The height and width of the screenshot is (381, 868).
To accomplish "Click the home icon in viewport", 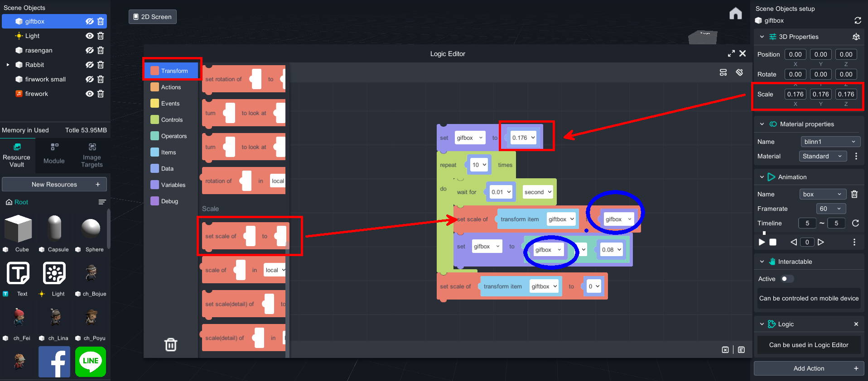I will (x=735, y=14).
